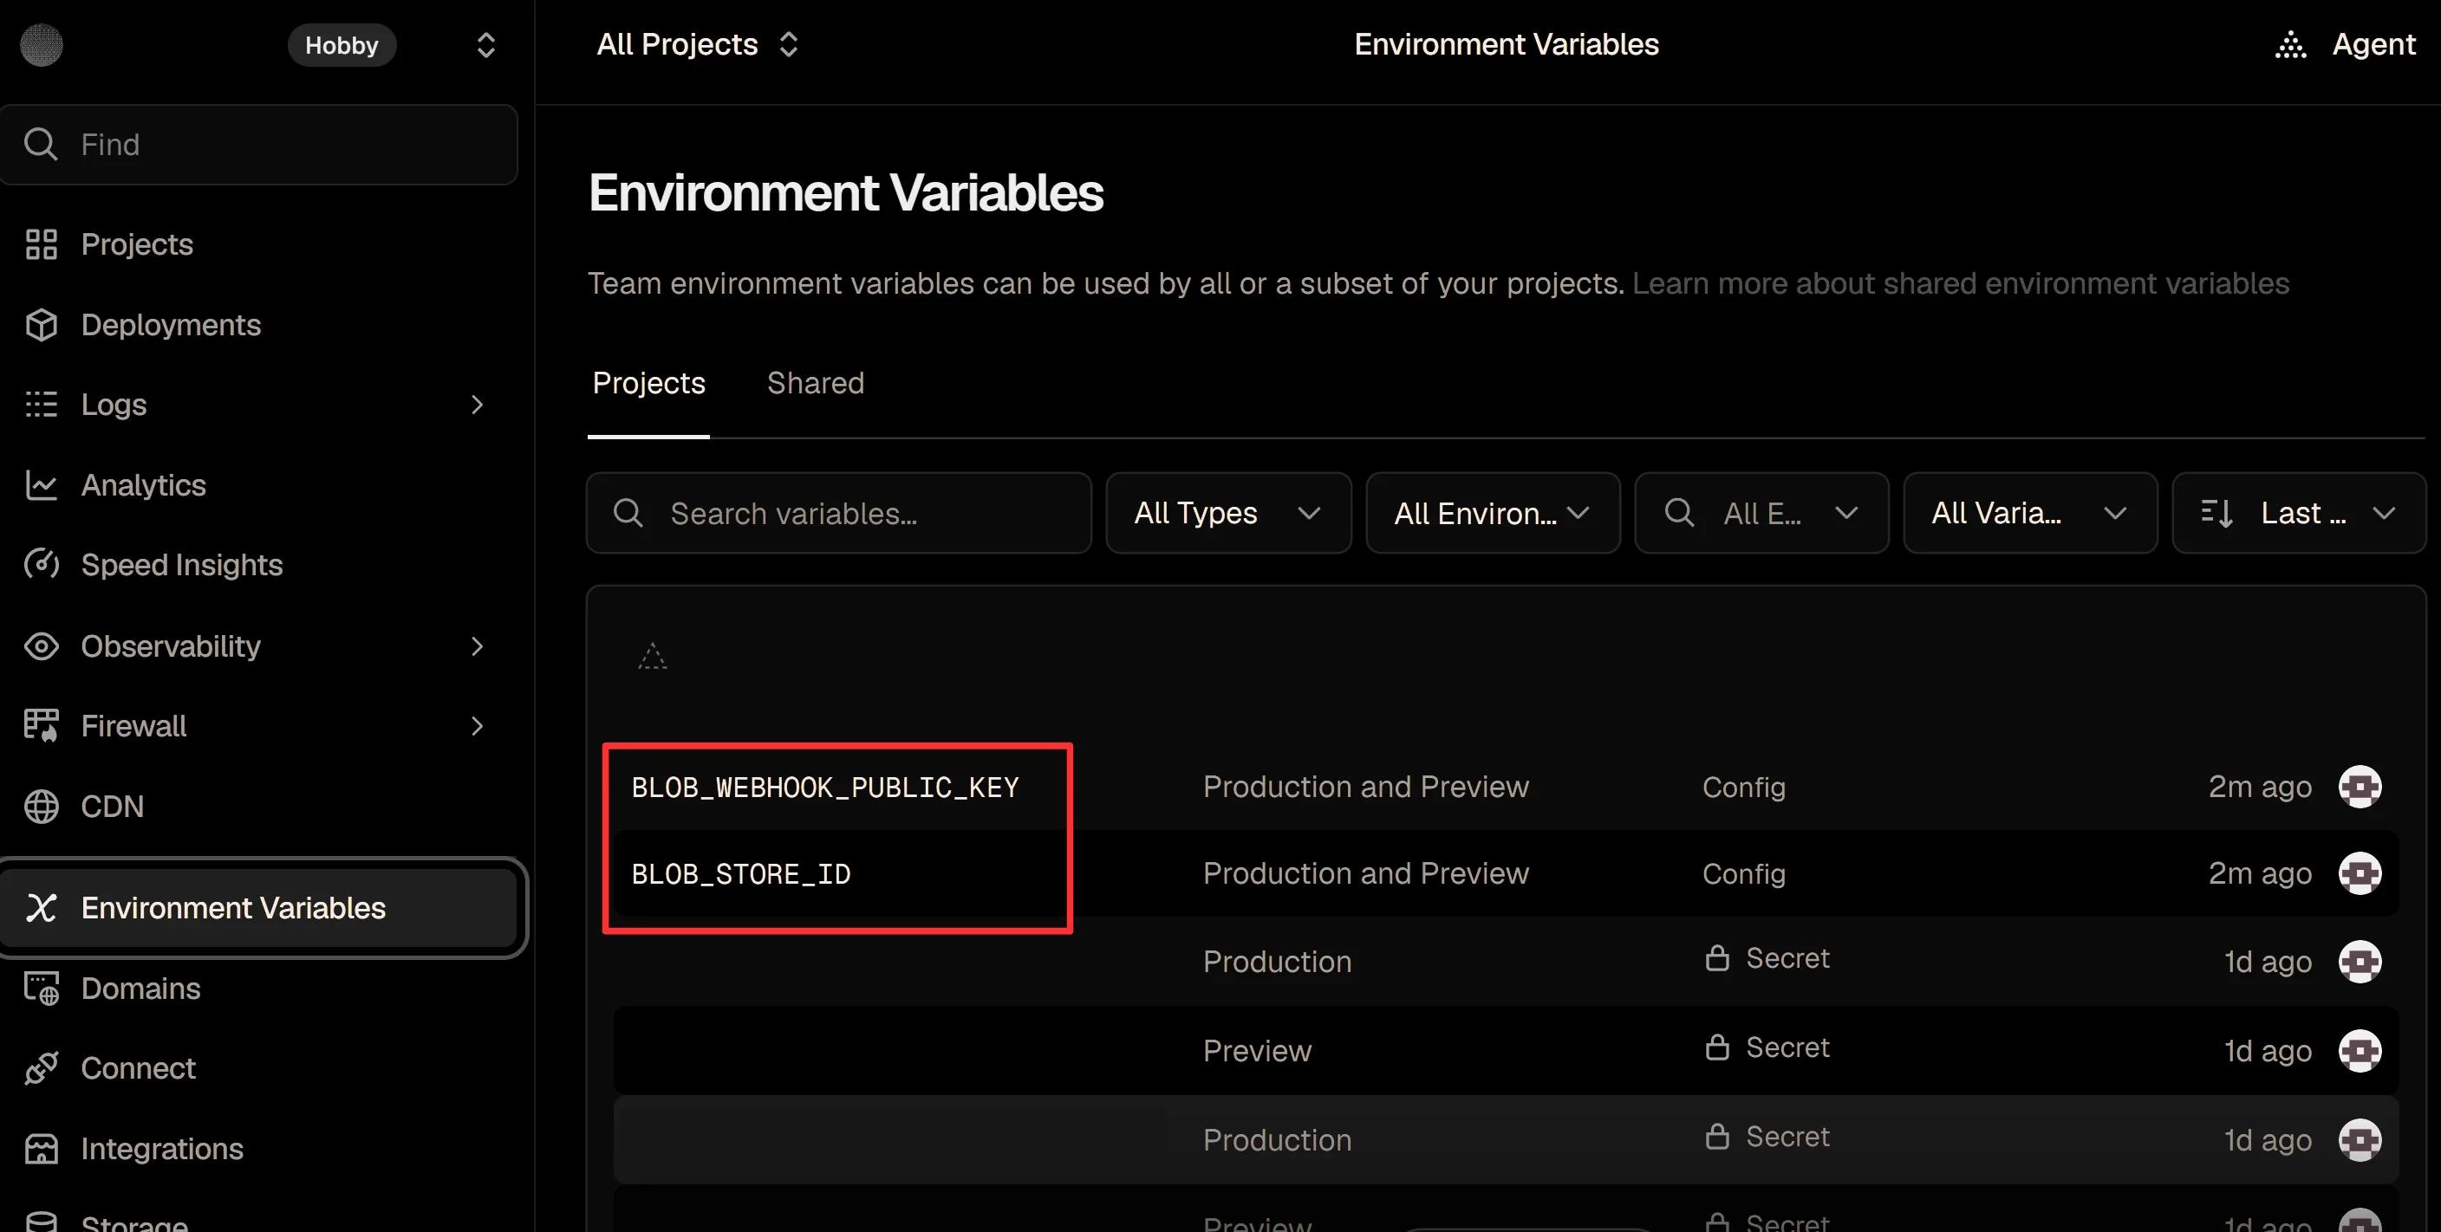Click the Hobby plan badge
This screenshot has height=1232, width=2441.
(x=342, y=44)
